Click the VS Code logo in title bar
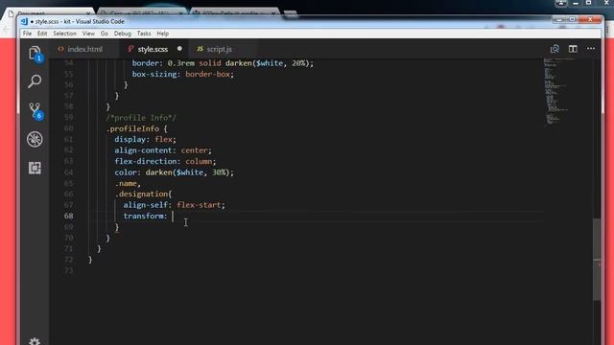This screenshot has width=614, height=345. coord(25,21)
